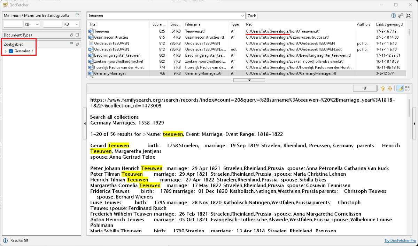Image resolution: width=418 pixels, height=246 pixels.
Task: Minimize the Zoekgebied panel
Action: 71,44
